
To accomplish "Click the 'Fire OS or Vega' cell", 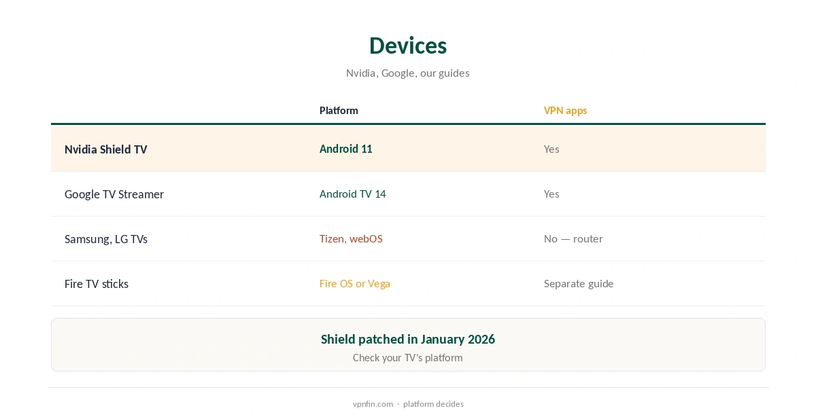I will click(355, 283).
